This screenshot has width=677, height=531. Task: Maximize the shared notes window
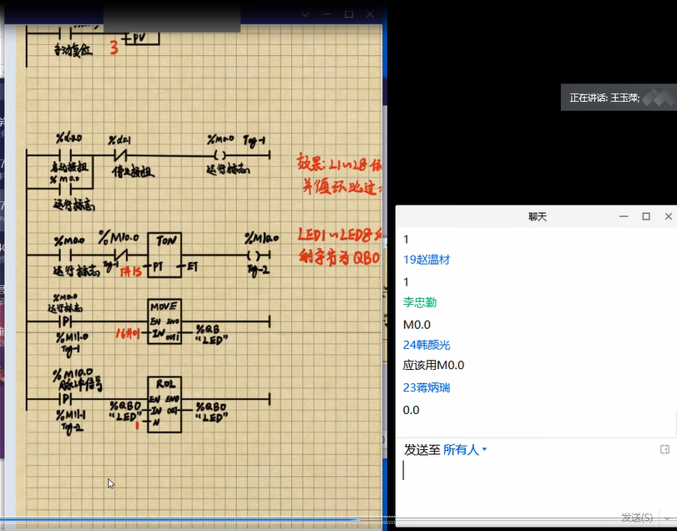(x=349, y=14)
